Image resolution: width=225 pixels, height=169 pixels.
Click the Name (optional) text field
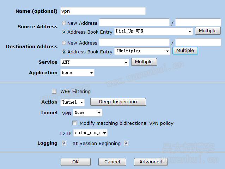tap(103, 11)
